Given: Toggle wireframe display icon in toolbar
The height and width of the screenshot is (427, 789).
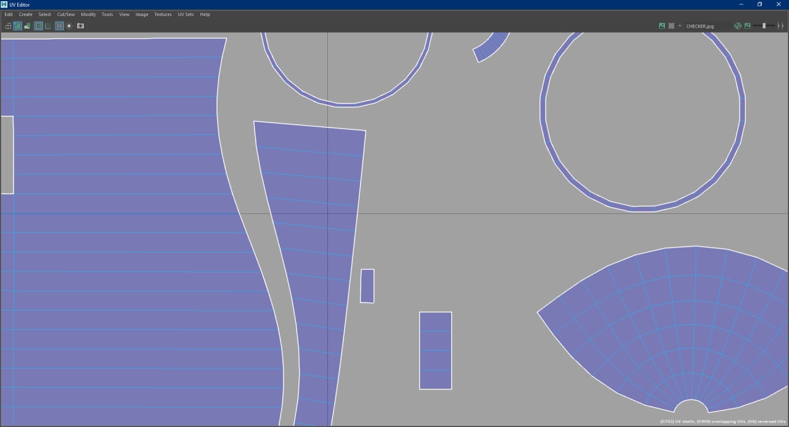Looking at the screenshot, I should click(8, 26).
